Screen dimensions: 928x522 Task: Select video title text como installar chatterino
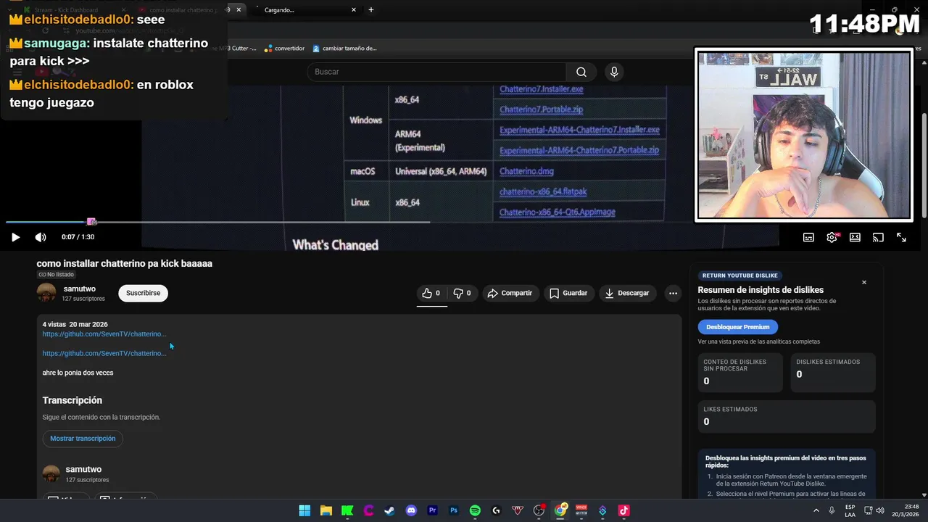(125, 264)
